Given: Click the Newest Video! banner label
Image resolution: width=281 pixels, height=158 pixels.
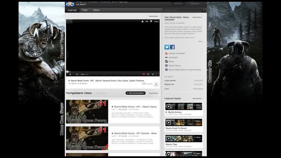Looking at the screenshot, I should pos(62,45).
